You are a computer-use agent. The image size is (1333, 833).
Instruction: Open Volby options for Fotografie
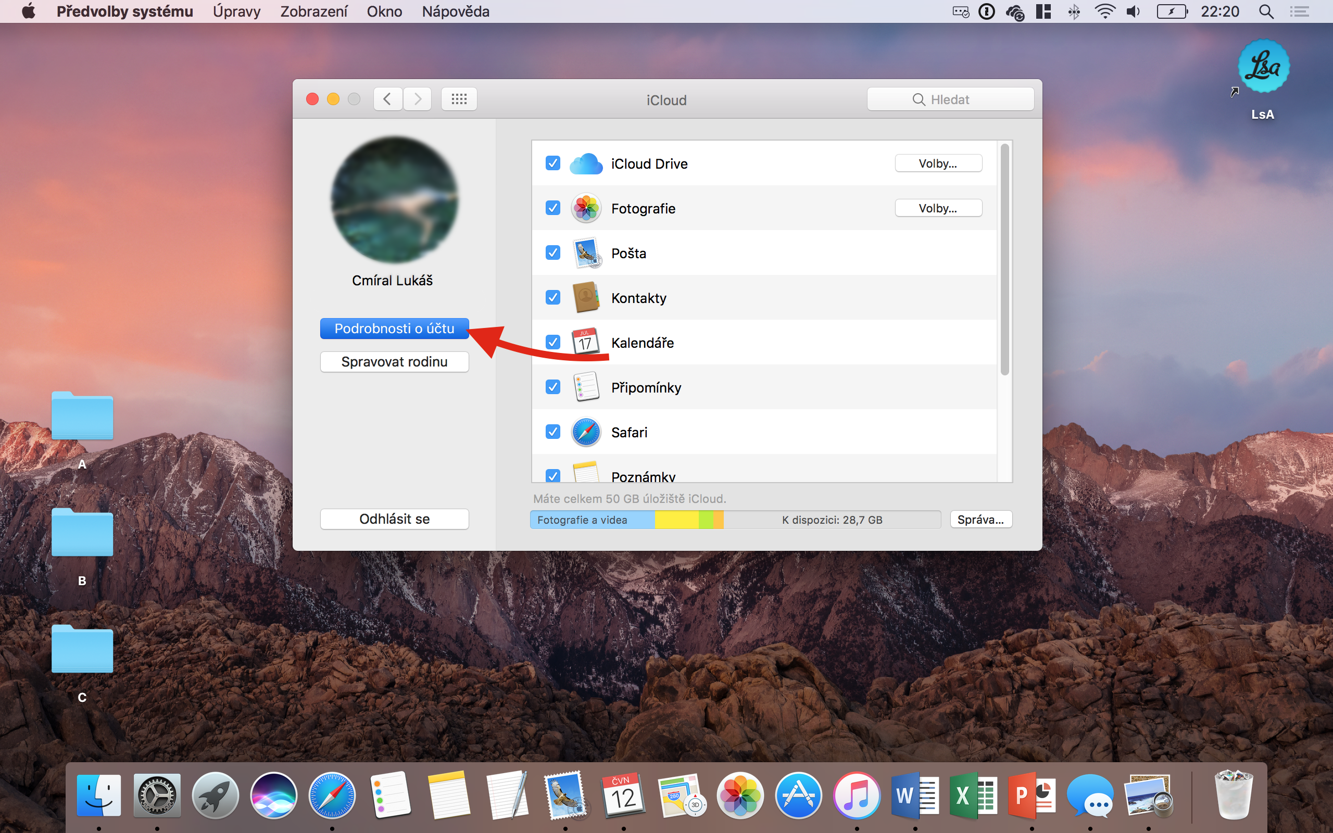pyautogui.click(x=937, y=208)
